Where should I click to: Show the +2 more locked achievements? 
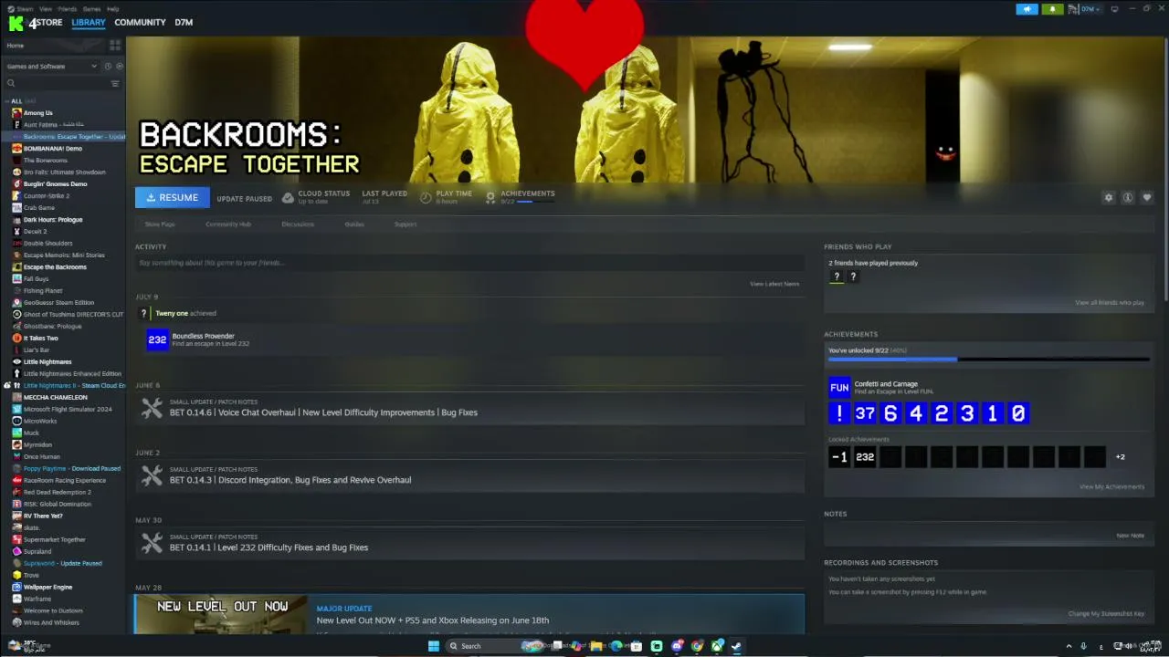pyautogui.click(x=1121, y=457)
